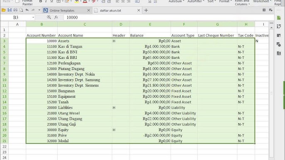The image size is (285, 160).
Task: Select cell 'Other Liability' for Utang Gaji
Action: (x=184, y=124)
